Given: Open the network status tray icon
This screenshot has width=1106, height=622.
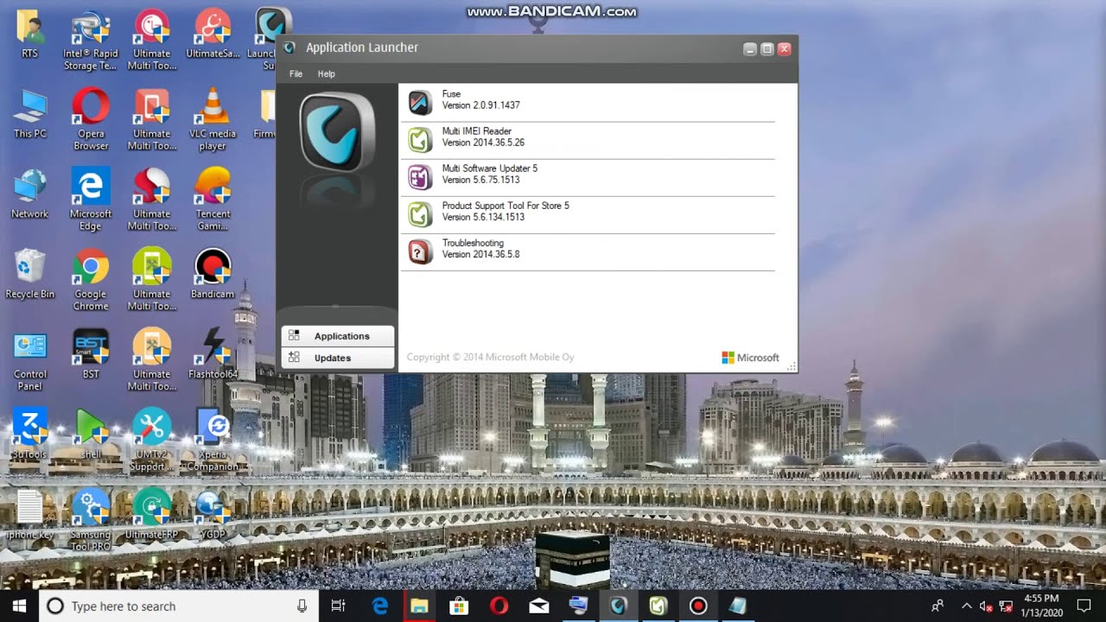Looking at the screenshot, I should [1006, 606].
